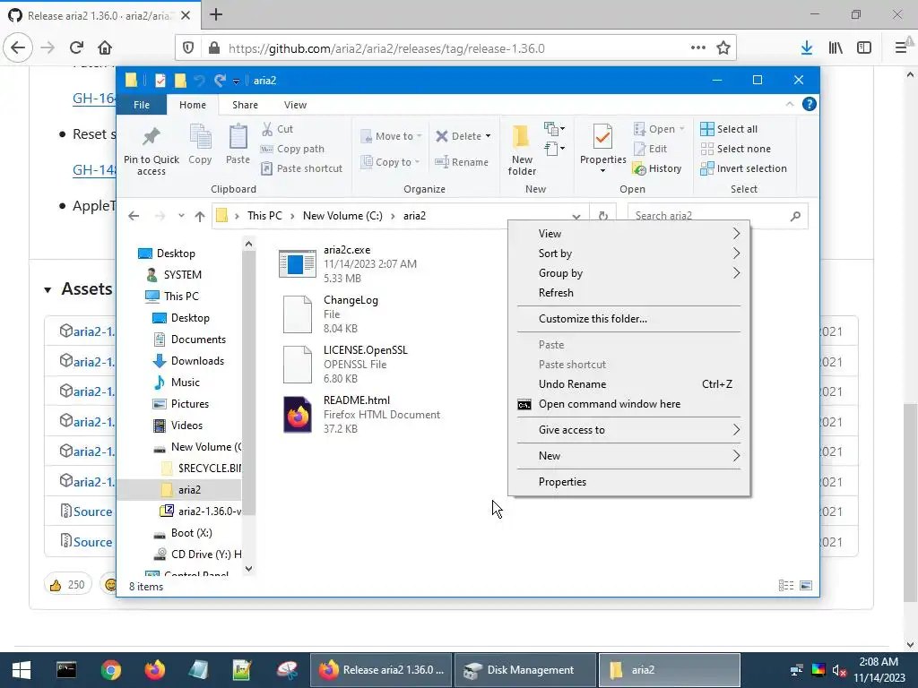The image size is (918, 688).
Task: Open Firefox downloads arrow
Action: pyautogui.click(x=807, y=48)
